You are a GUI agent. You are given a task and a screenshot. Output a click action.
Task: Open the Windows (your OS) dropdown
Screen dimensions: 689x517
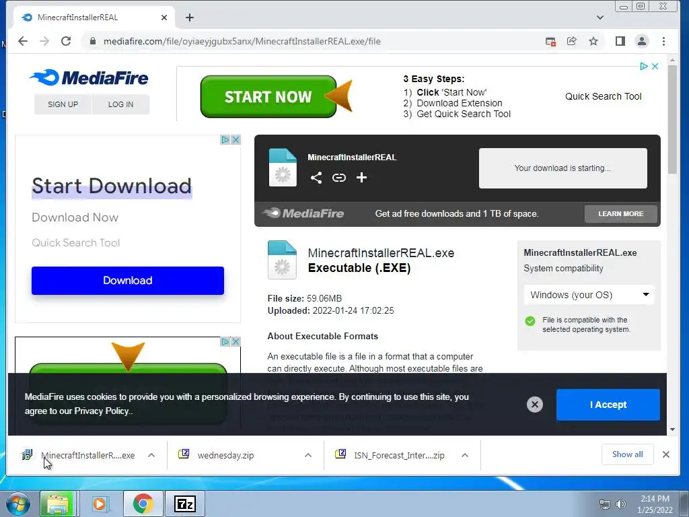click(589, 295)
